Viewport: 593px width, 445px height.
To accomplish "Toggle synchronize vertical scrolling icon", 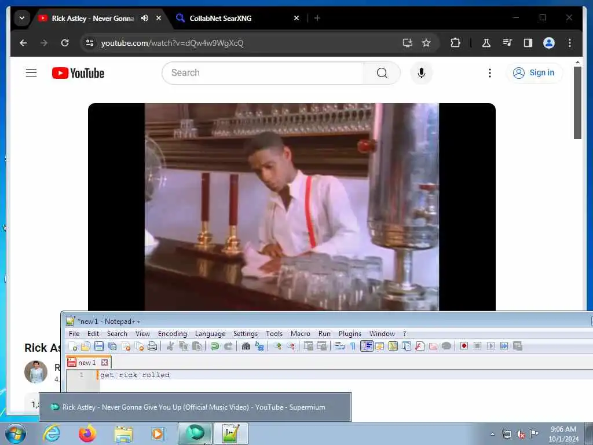I will (x=309, y=346).
